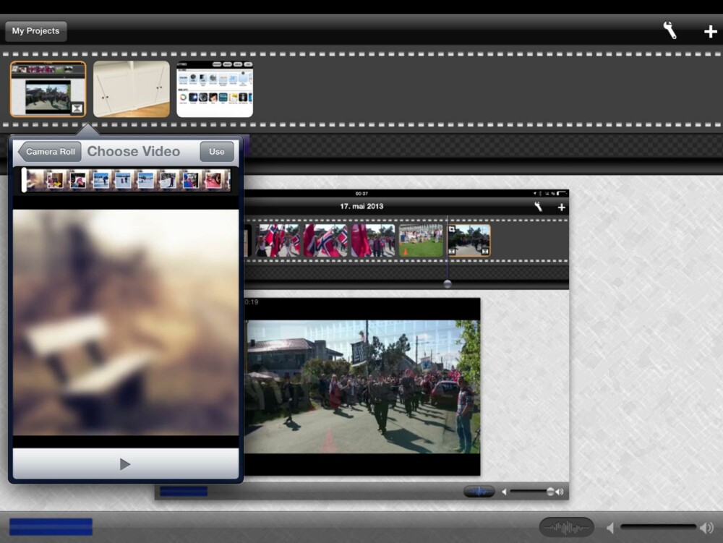Click the first Norwegian flag clip in preview
The image size is (723, 543).
pyautogui.click(x=278, y=241)
